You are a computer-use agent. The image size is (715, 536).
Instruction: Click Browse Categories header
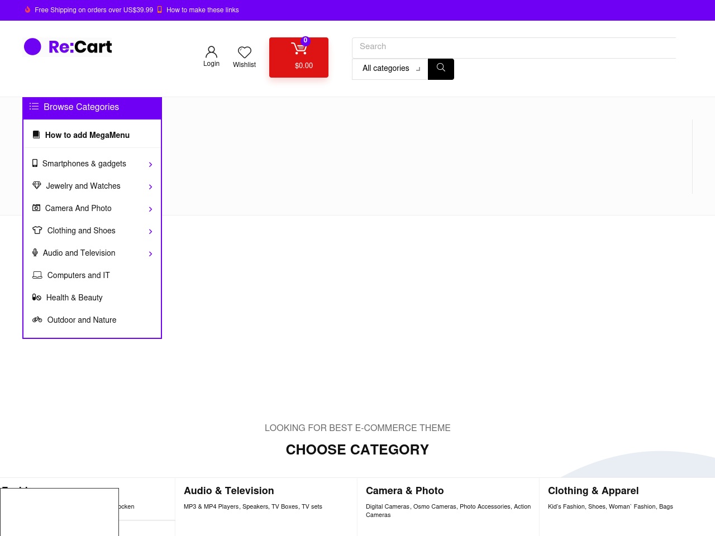tap(92, 107)
